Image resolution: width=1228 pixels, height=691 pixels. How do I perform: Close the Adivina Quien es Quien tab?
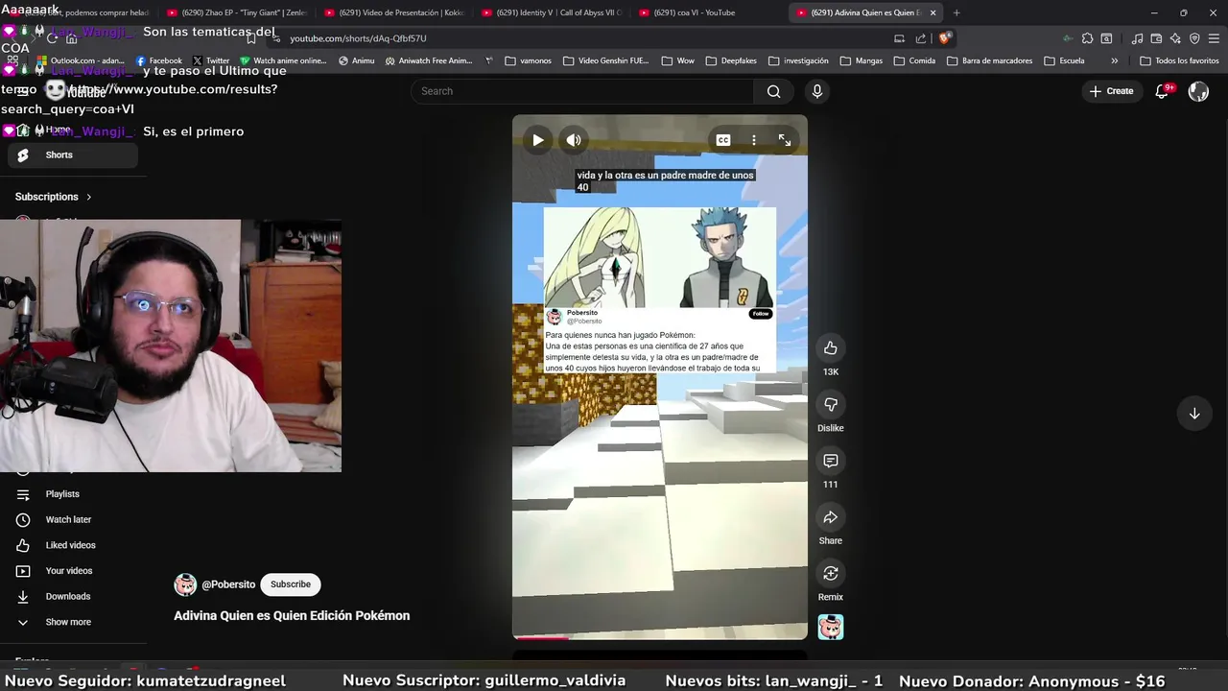coord(933,12)
